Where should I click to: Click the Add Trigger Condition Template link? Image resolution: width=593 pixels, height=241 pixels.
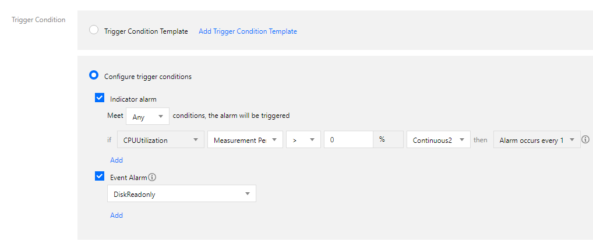point(248,31)
